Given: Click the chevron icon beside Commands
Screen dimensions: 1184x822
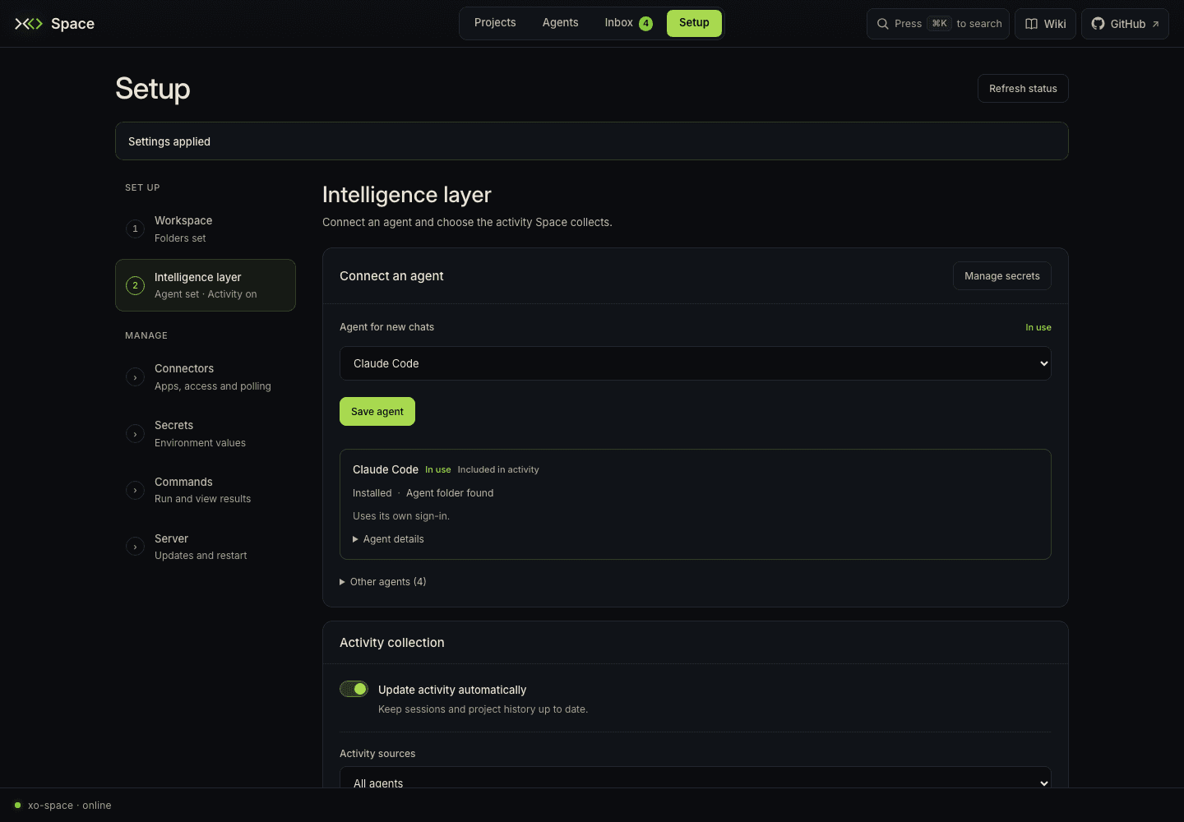Looking at the screenshot, I should tap(135, 491).
